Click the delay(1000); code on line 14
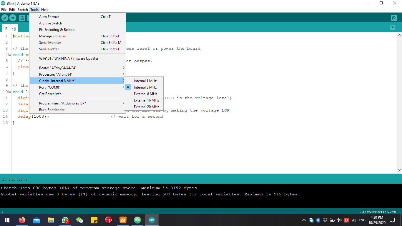The height and width of the screenshot is (226, 402). pos(33,117)
